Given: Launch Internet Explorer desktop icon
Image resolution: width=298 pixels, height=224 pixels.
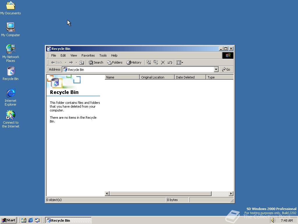Looking at the screenshot, I should click(10, 97).
